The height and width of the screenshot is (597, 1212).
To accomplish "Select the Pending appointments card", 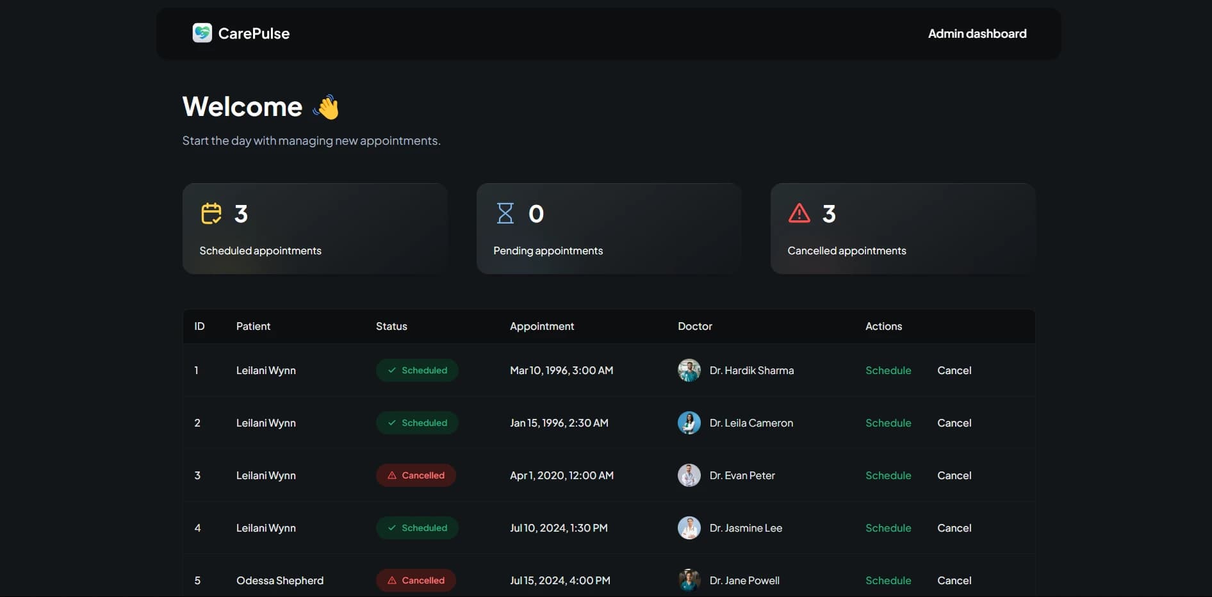I will coord(609,229).
